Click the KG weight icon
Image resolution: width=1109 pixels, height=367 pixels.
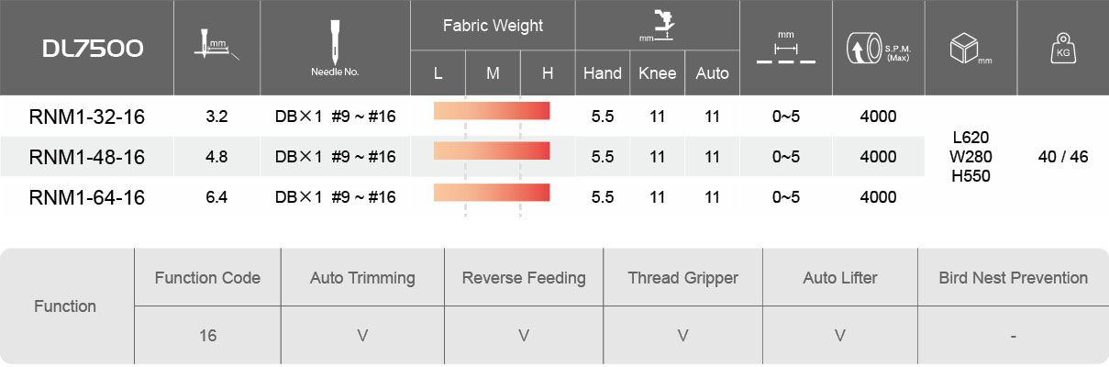pos(1062,49)
